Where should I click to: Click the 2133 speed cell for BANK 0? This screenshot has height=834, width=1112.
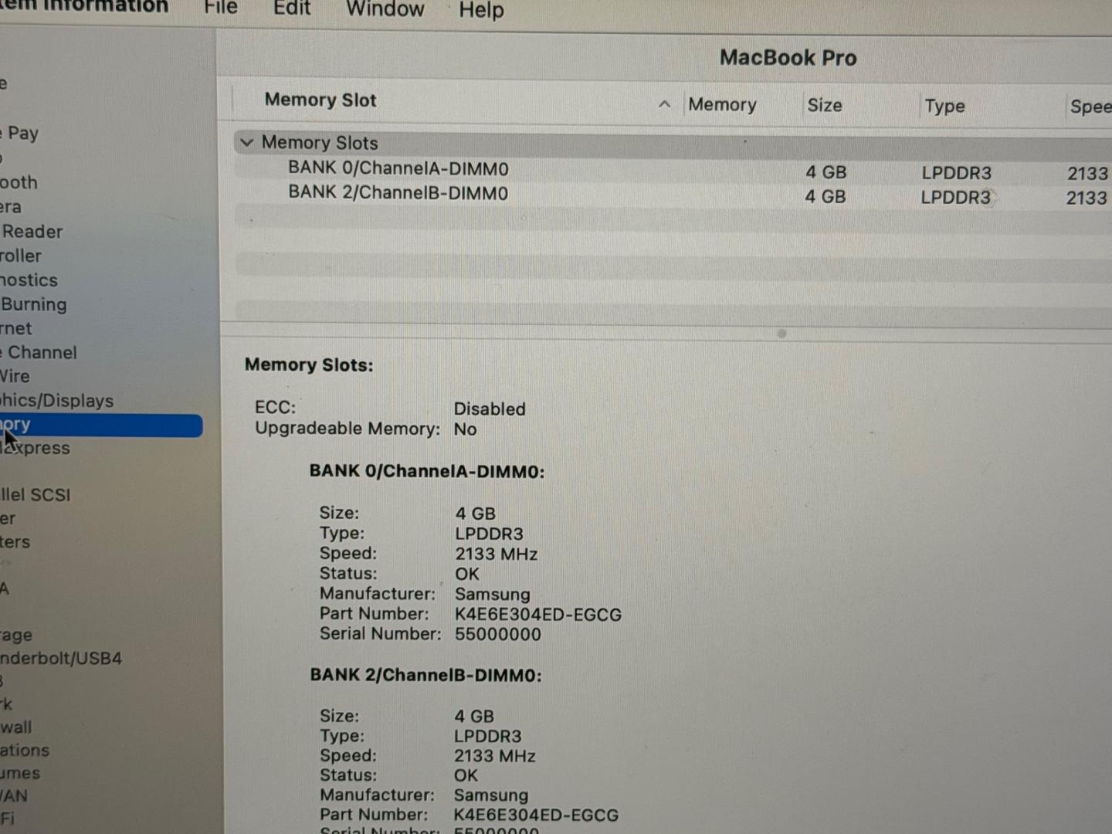pos(1087,174)
